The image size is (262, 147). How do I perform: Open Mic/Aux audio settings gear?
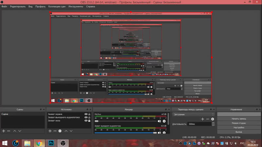(164, 121)
